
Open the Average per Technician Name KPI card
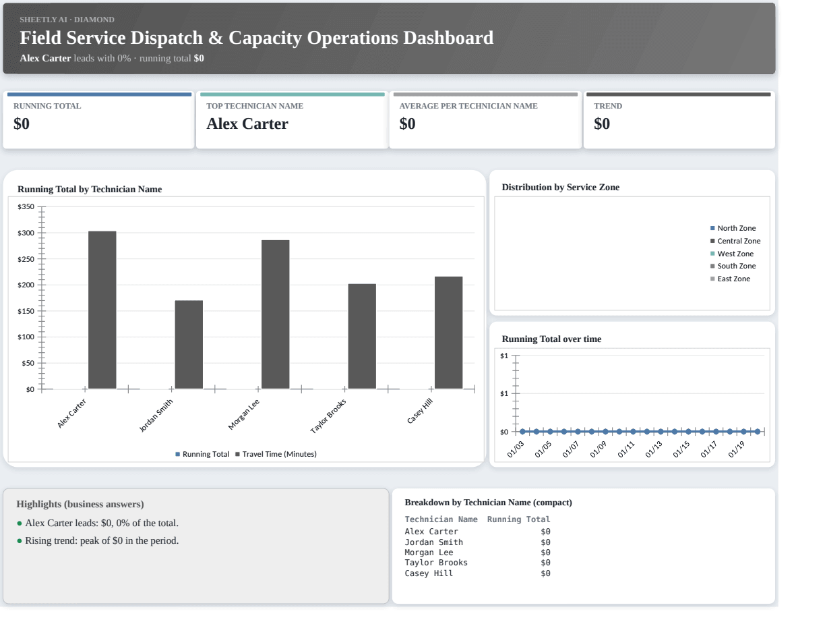485,121
